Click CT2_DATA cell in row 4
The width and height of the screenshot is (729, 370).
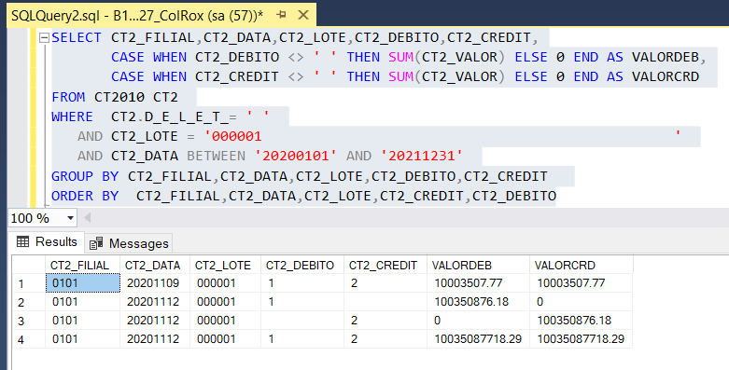point(155,339)
